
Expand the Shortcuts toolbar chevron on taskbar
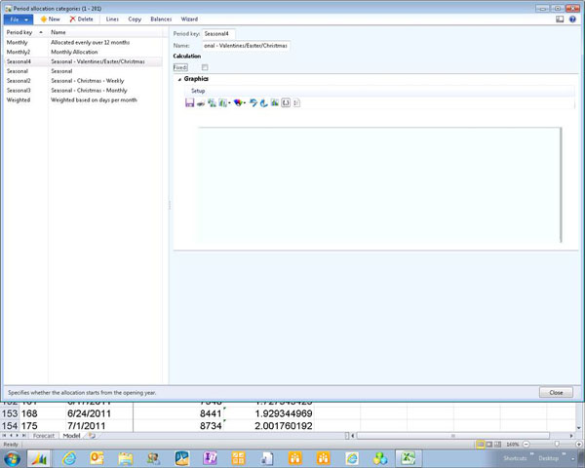[x=532, y=454]
